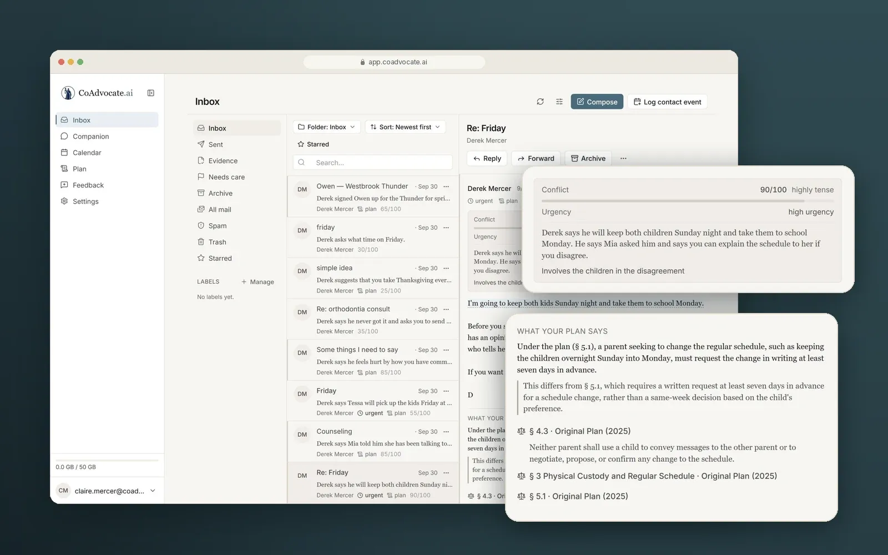Image resolution: width=888 pixels, height=555 pixels.
Task: Click the Conflict 90/100 score bar
Action: click(x=688, y=201)
